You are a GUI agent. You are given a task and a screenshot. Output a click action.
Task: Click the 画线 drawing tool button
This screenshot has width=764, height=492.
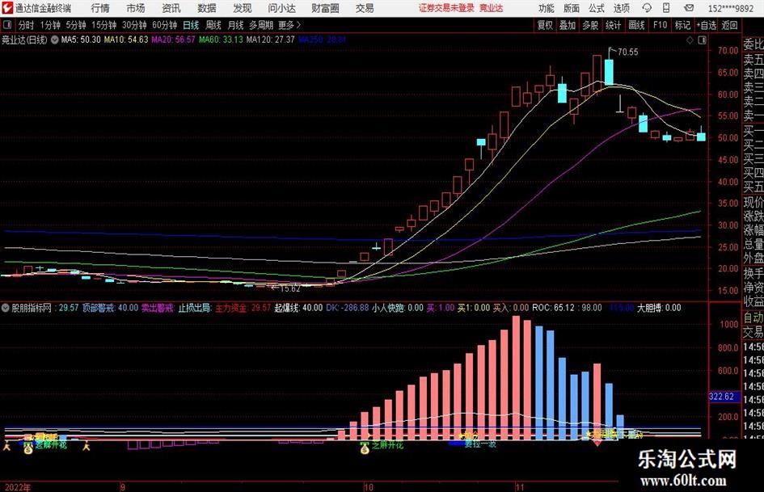[636, 25]
